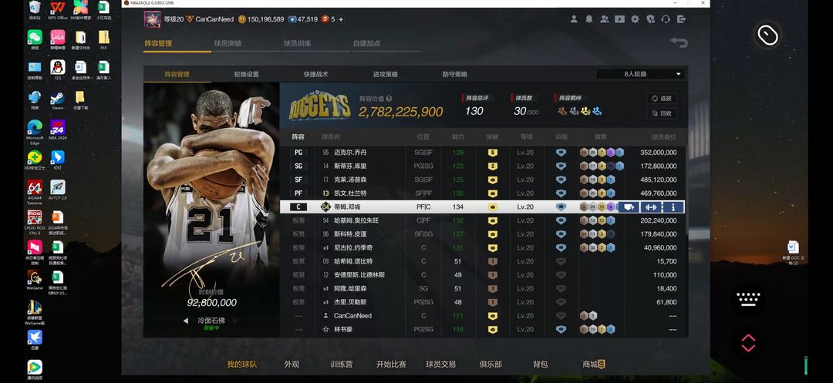The height and width of the screenshot is (383, 833).
Task: Click the customer service headset icon
Action: 666,19
